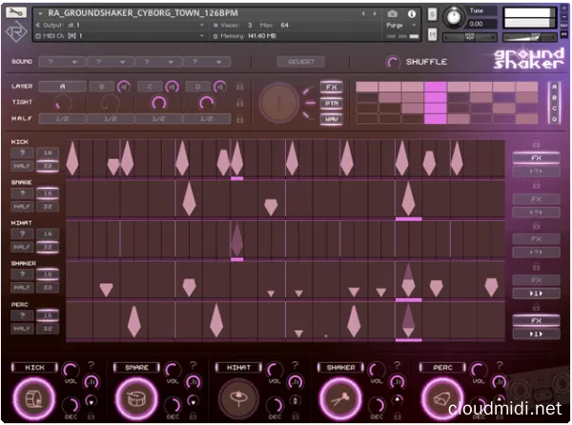Expand instrument name dropdown arrow

click(x=40, y=13)
